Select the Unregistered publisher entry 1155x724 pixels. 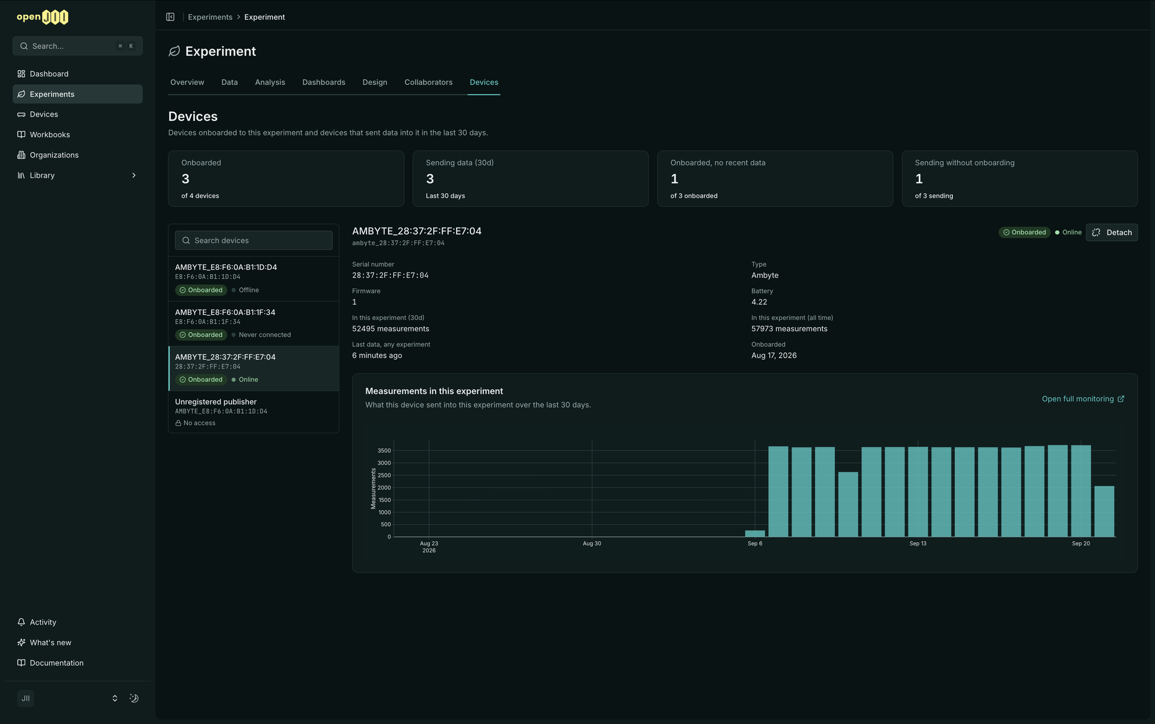(253, 412)
